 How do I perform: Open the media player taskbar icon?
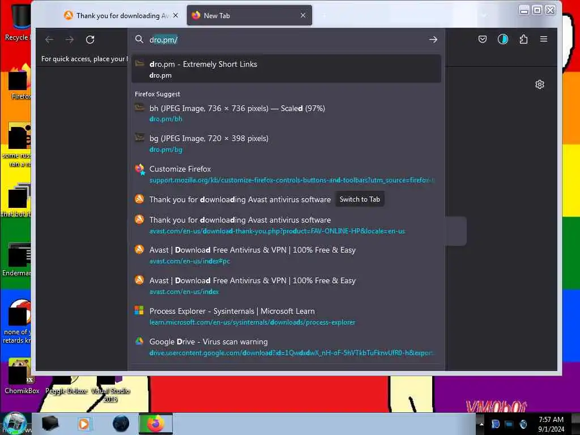pyautogui.click(x=84, y=424)
